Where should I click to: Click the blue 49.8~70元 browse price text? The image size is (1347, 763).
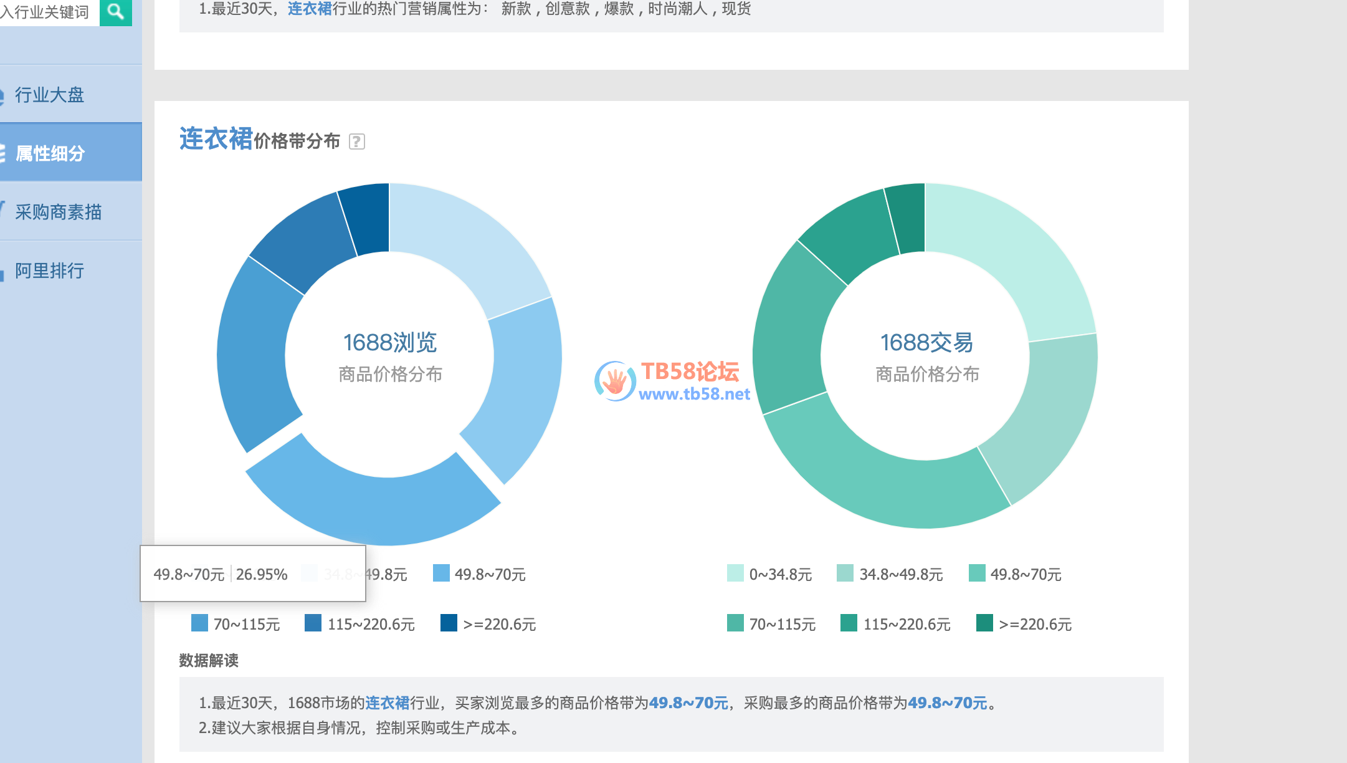pos(688,703)
